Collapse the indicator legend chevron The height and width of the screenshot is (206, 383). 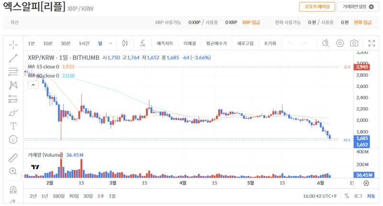coord(33,85)
